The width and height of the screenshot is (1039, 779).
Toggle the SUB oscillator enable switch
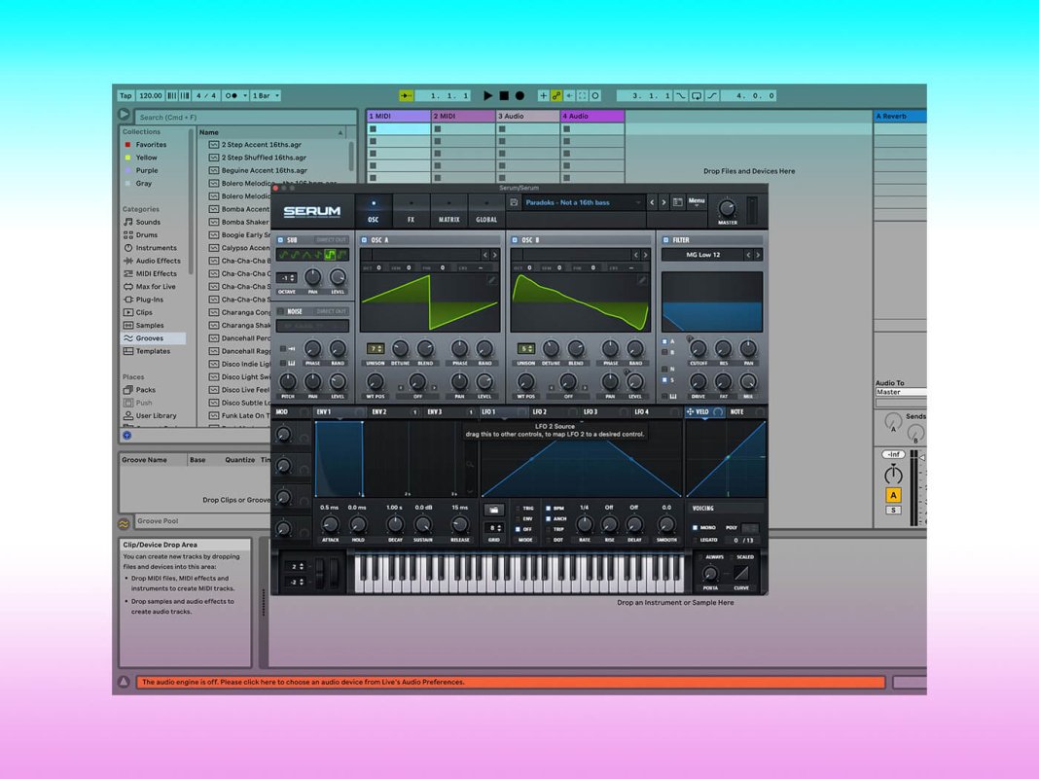tap(280, 240)
